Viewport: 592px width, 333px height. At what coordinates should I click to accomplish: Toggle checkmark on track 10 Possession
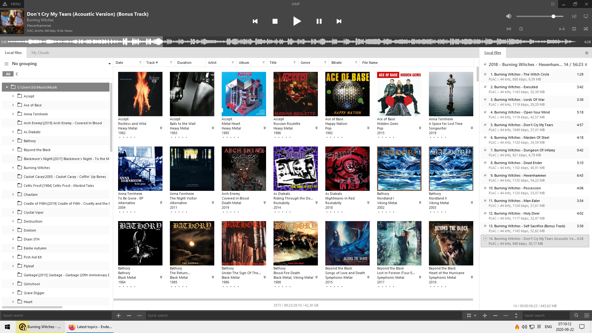(x=485, y=188)
